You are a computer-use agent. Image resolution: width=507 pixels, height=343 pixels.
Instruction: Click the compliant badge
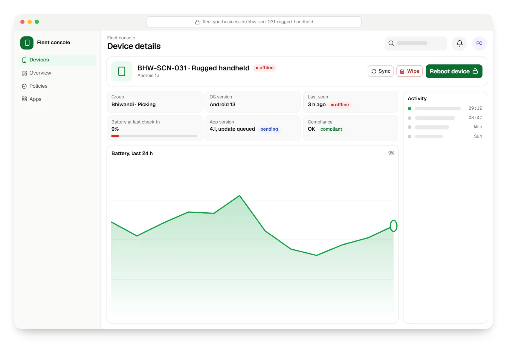[331, 129]
